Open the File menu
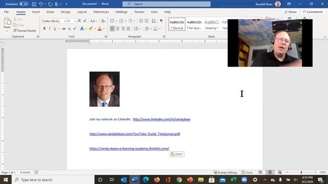The width and height of the screenshot is (328, 184). (6, 12)
